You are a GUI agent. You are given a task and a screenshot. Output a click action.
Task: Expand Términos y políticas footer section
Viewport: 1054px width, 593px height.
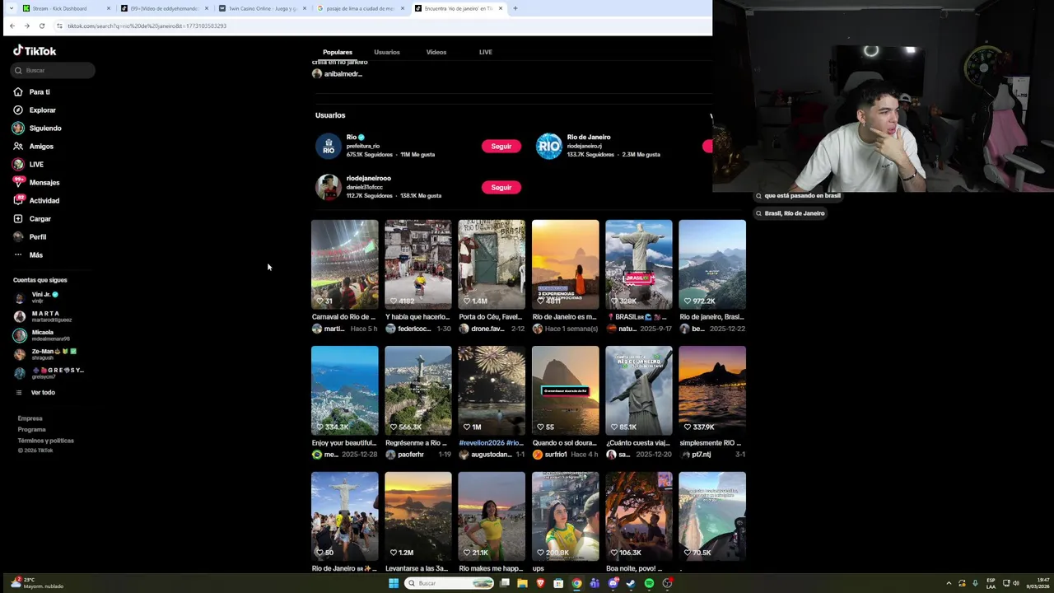[46, 441]
